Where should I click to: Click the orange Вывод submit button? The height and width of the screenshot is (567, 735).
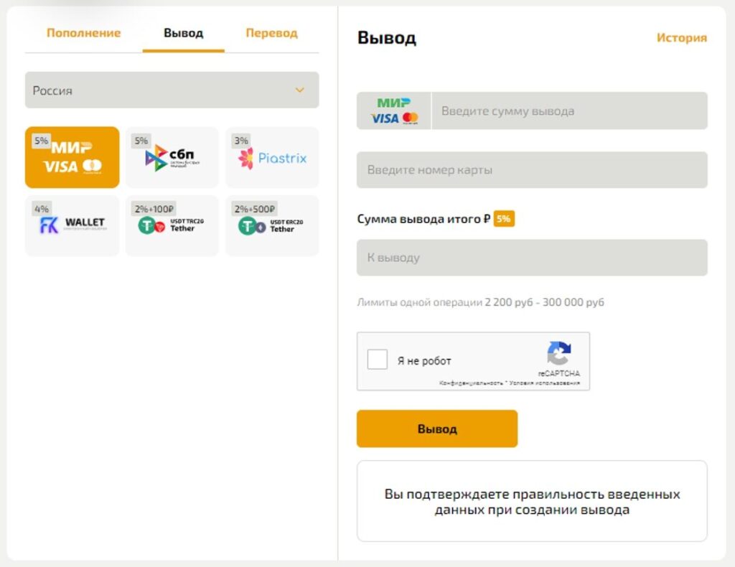point(437,428)
